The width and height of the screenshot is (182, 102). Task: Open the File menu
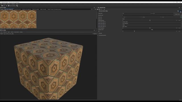pyautogui.click(x=1, y=4)
